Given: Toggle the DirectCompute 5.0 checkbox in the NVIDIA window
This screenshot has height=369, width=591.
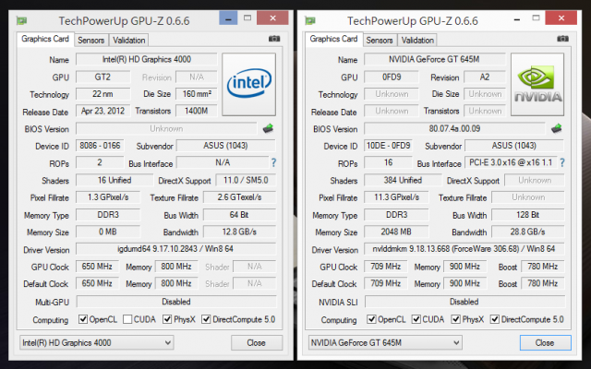Looking at the screenshot, I should point(495,319).
